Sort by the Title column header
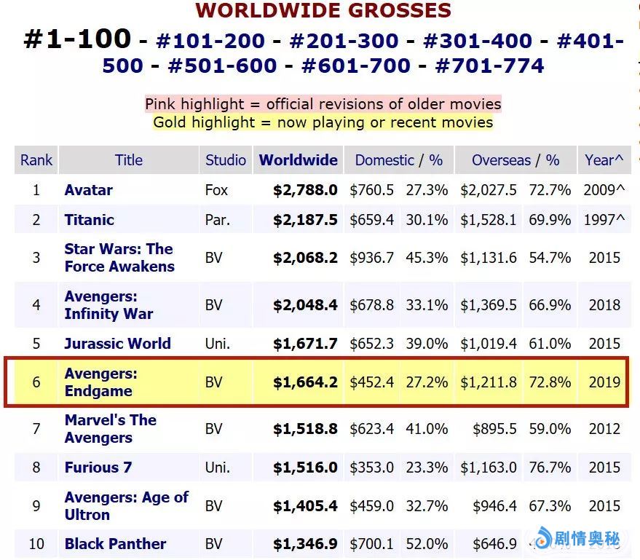The image size is (640, 560). pyautogui.click(x=129, y=160)
